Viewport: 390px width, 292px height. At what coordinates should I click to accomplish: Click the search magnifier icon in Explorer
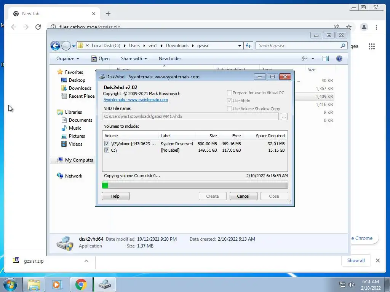[x=343, y=46]
